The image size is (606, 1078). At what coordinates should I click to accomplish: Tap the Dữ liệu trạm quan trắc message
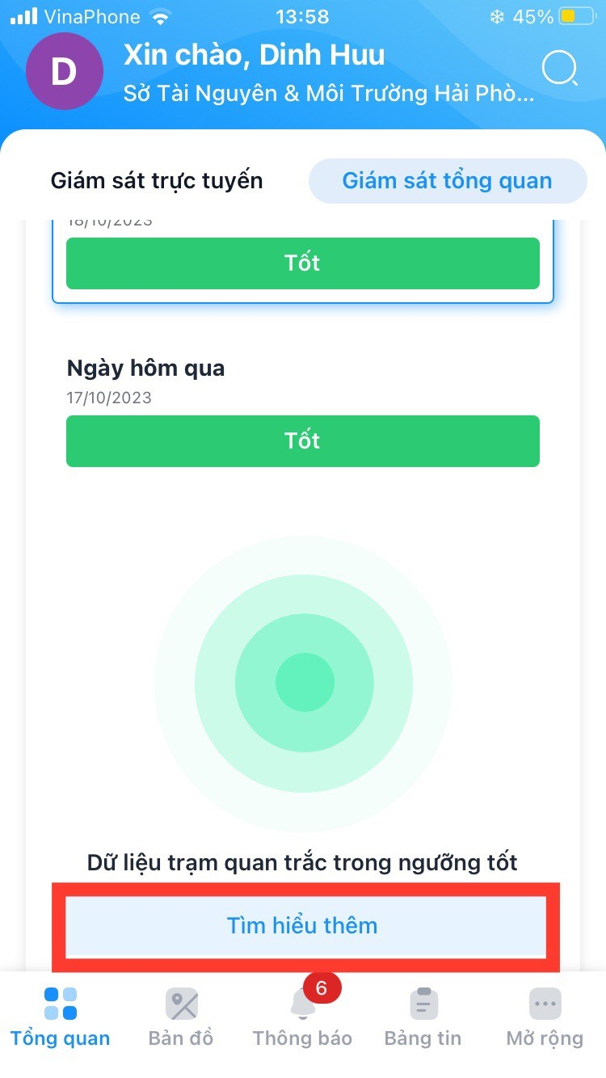(302, 863)
